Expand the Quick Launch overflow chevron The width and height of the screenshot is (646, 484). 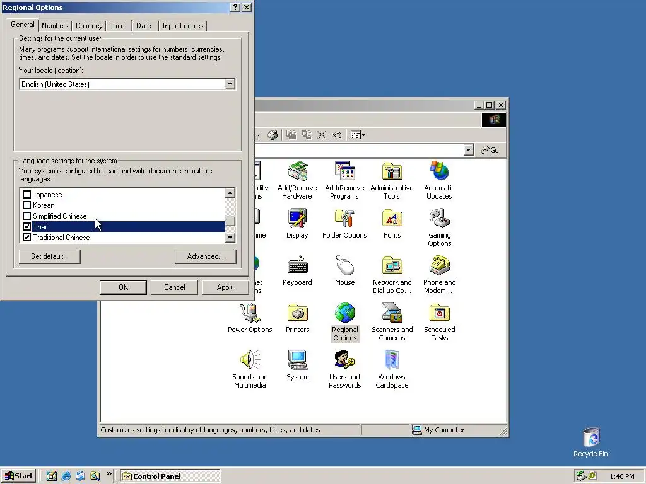pyautogui.click(x=109, y=474)
